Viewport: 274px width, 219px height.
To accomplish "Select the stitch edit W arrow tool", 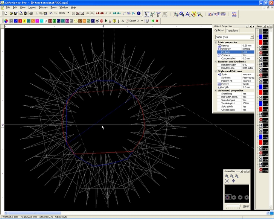I will pyautogui.click(x=158, y=14).
